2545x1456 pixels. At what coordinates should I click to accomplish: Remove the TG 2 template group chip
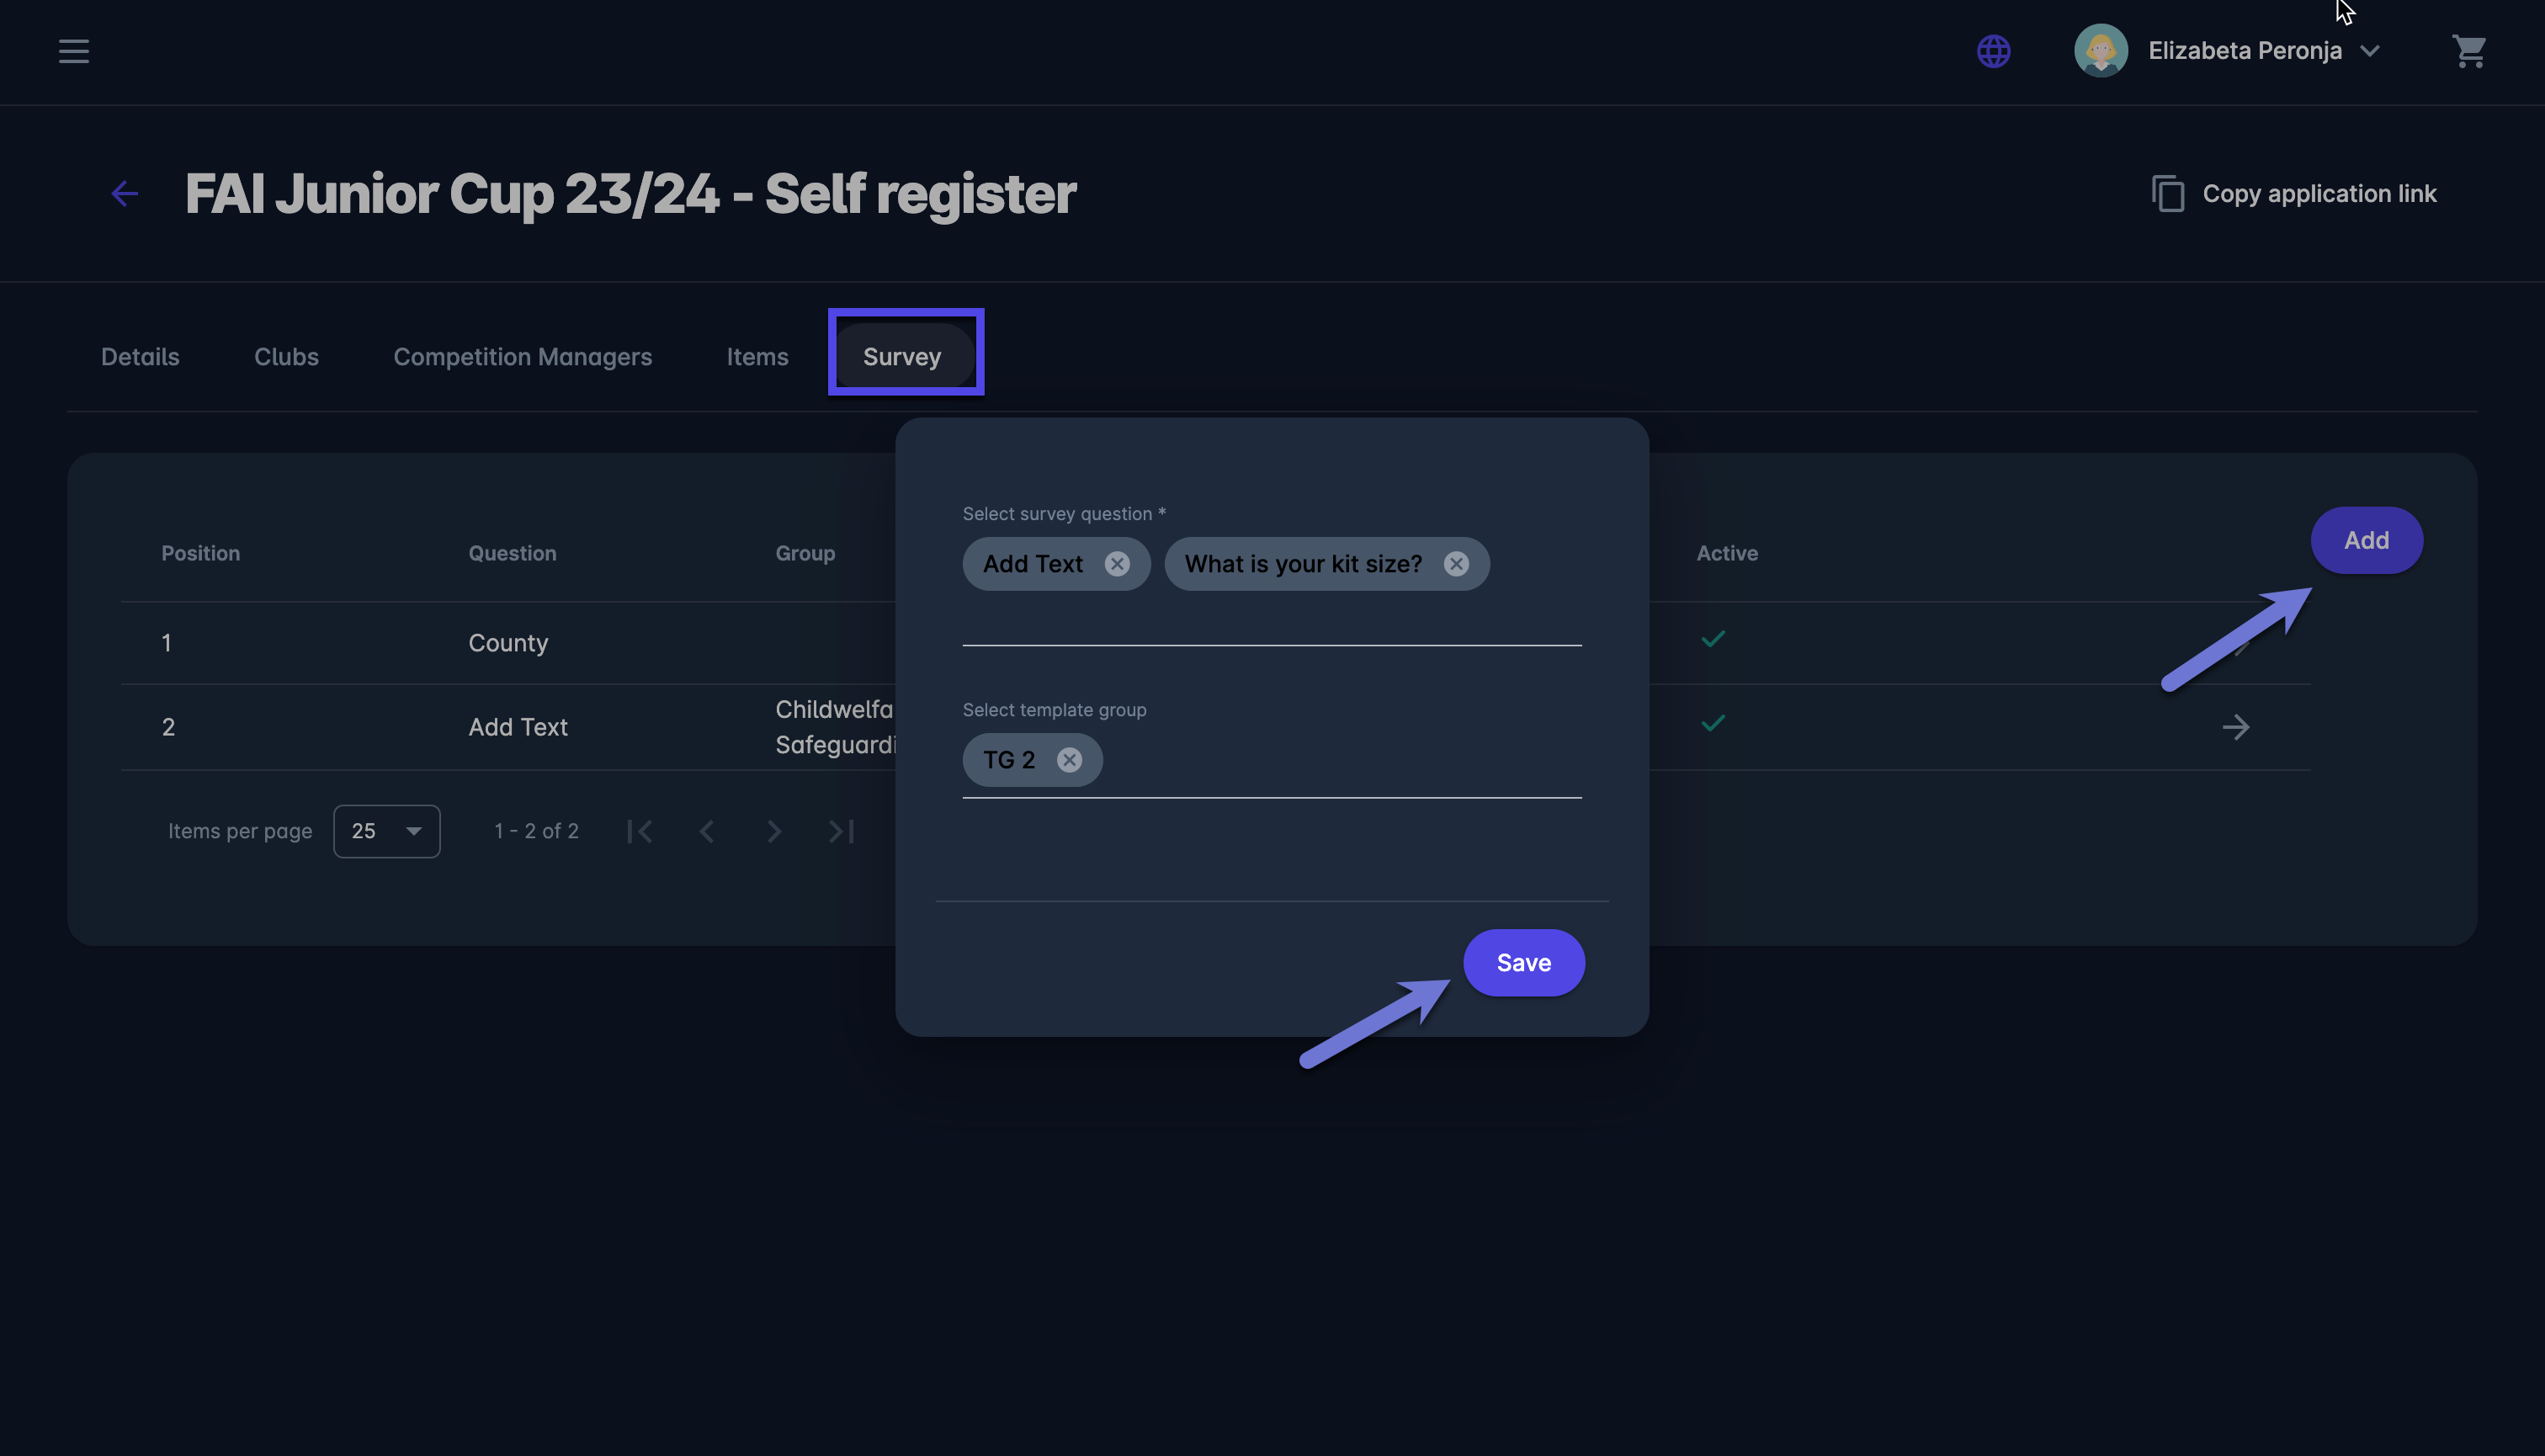point(1069,760)
